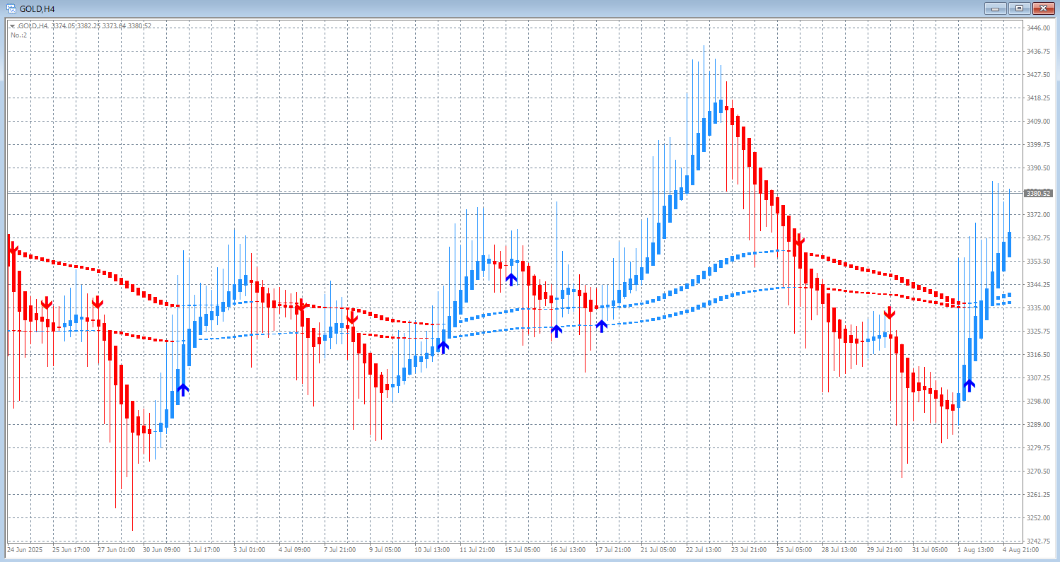The width and height of the screenshot is (1060, 562).
Task: Click the 3446.00 price scale label
Action: point(1037,28)
